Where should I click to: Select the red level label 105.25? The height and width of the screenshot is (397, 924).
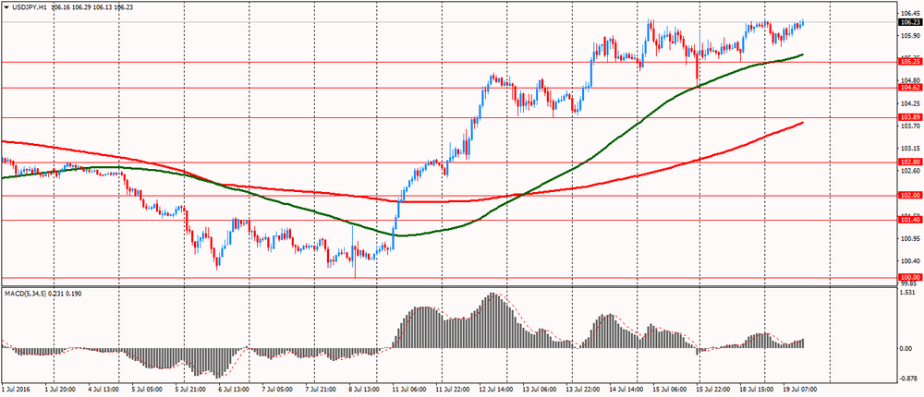click(910, 61)
